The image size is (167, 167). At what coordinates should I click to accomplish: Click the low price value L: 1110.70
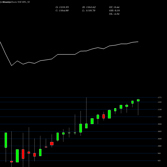(x=89, y=11)
